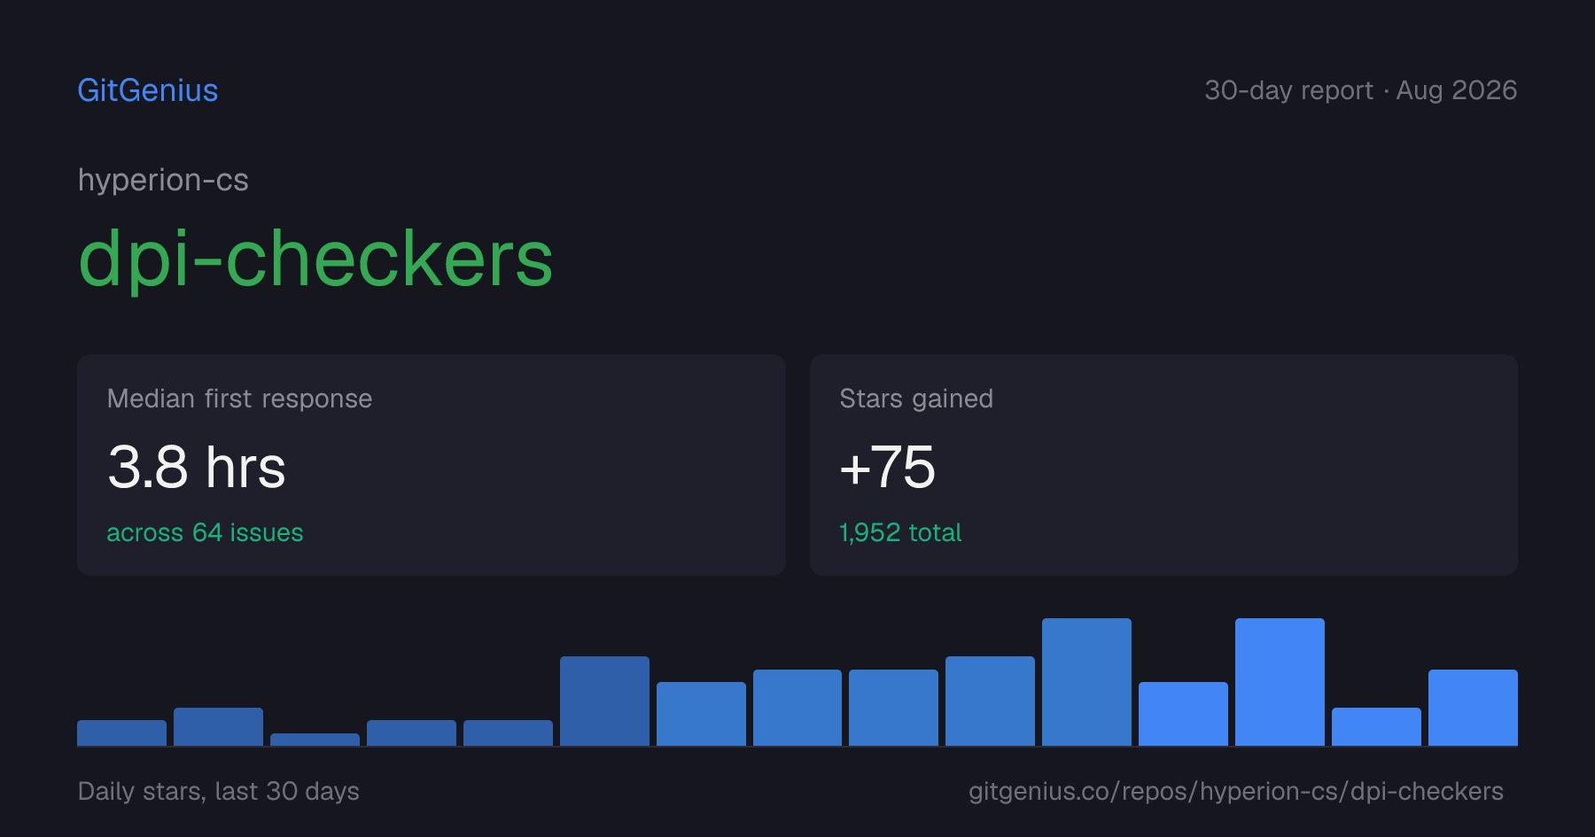
Task: Click the Daily stars, last 30 days caption
Action: (219, 791)
